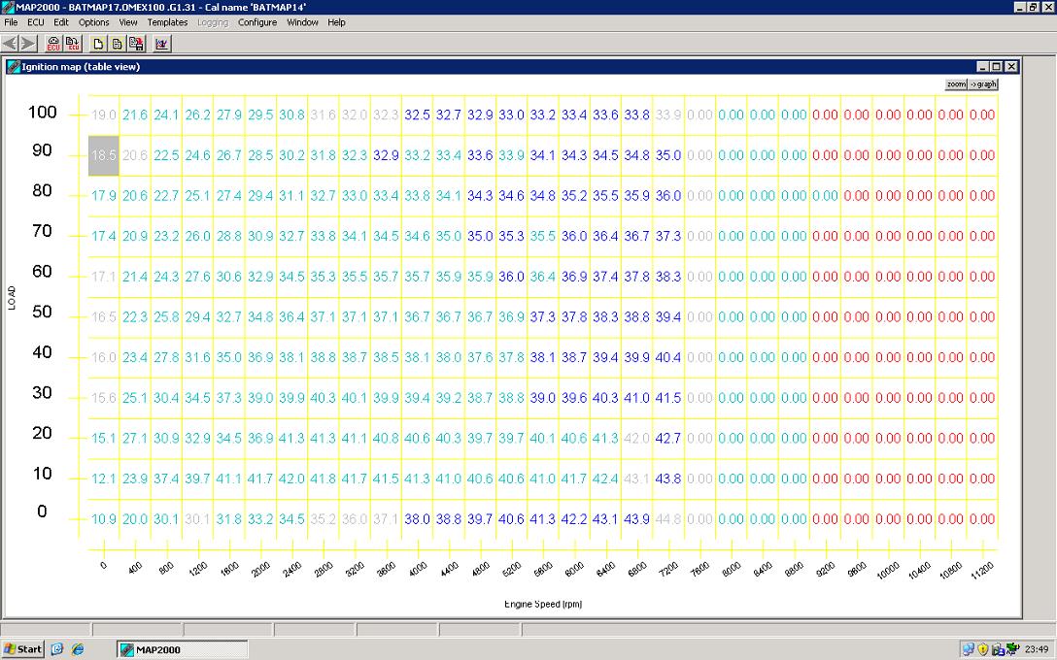Click the first ECU toolbar icon
This screenshot has height=660, width=1057.
click(54, 44)
